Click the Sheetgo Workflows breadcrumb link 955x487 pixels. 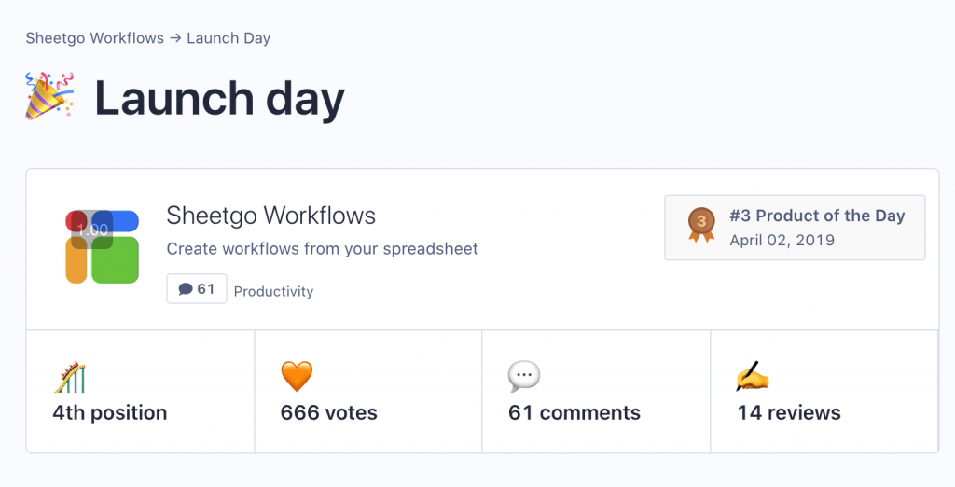tap(95, 38)
